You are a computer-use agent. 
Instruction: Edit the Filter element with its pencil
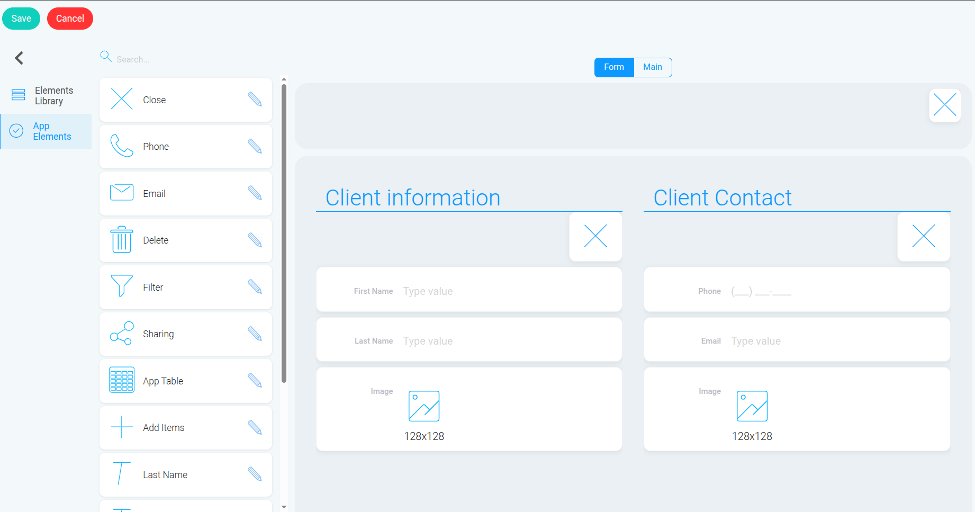(255, 286)
